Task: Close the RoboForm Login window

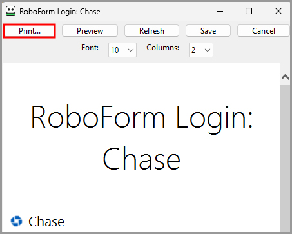Action: 278,11
